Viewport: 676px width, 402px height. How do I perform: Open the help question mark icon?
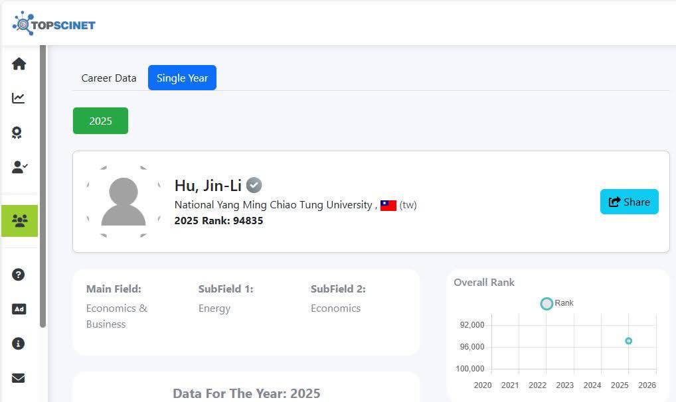pyautogui.click(x=19, y=274)
